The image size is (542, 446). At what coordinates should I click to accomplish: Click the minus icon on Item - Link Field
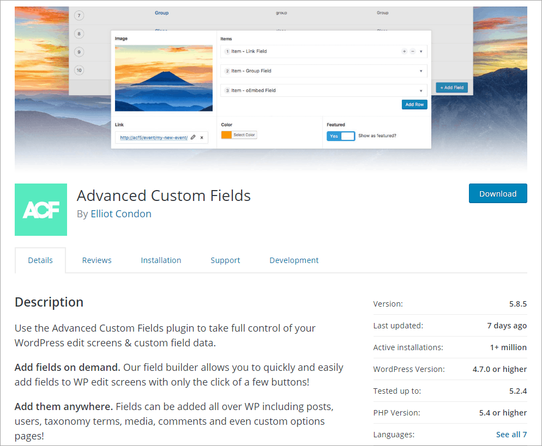(412, 52)
